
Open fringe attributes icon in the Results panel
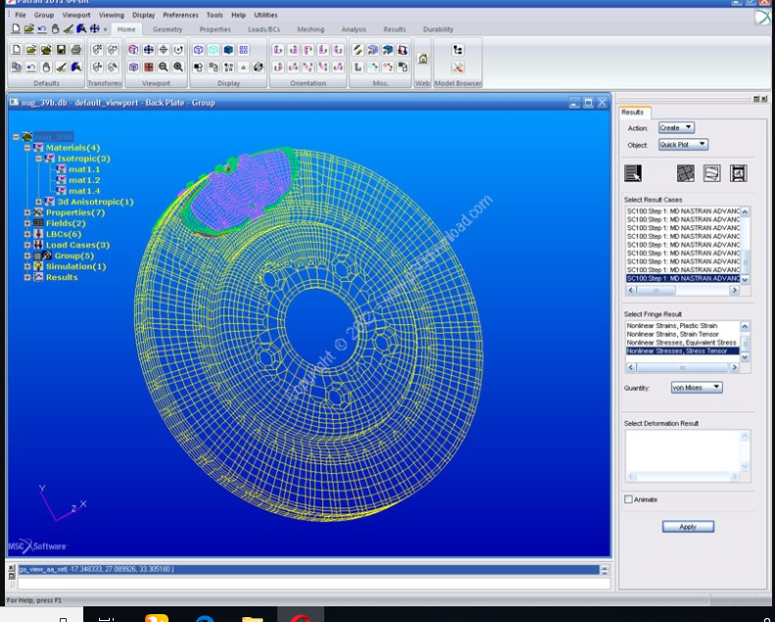click(686, 173)
